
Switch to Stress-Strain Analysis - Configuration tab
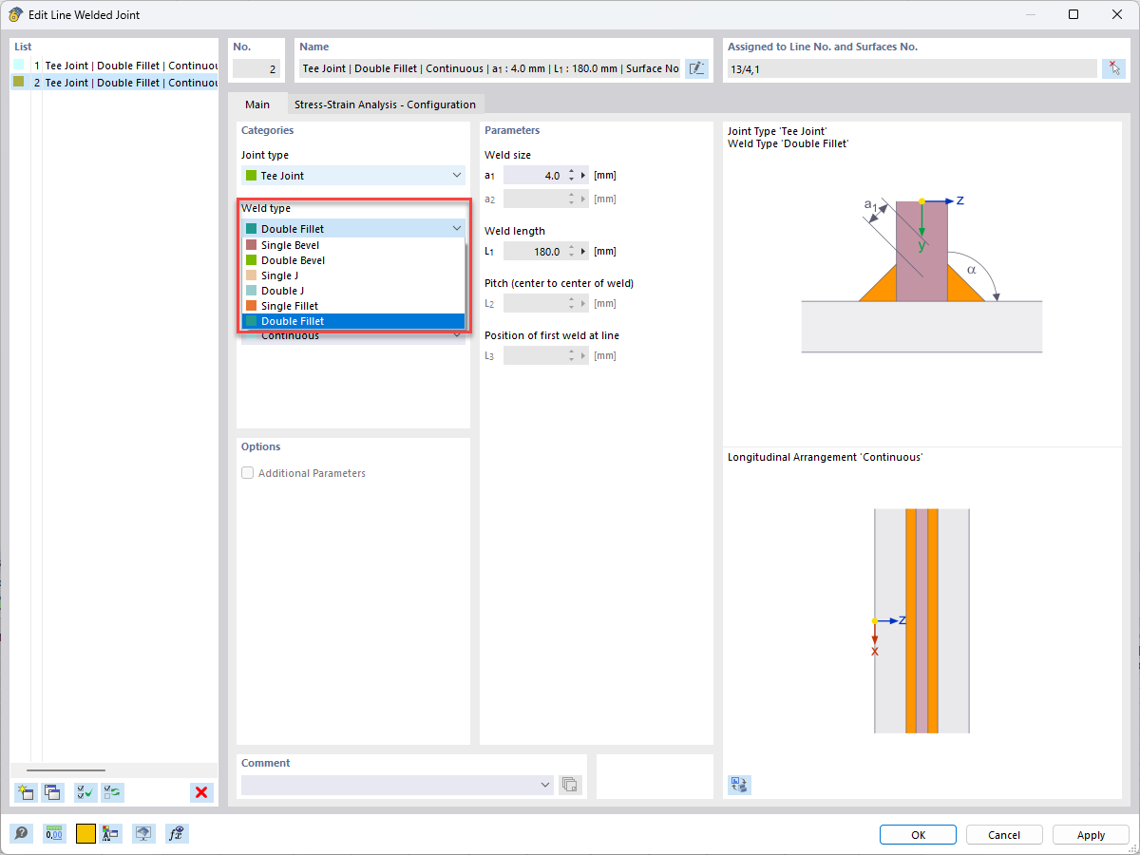(x=386, y=104)
